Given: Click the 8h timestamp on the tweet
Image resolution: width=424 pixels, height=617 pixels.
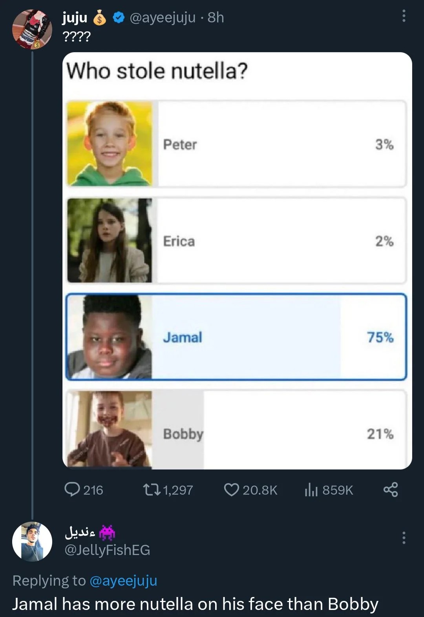Looking at the screenshot, I should 216,18.
